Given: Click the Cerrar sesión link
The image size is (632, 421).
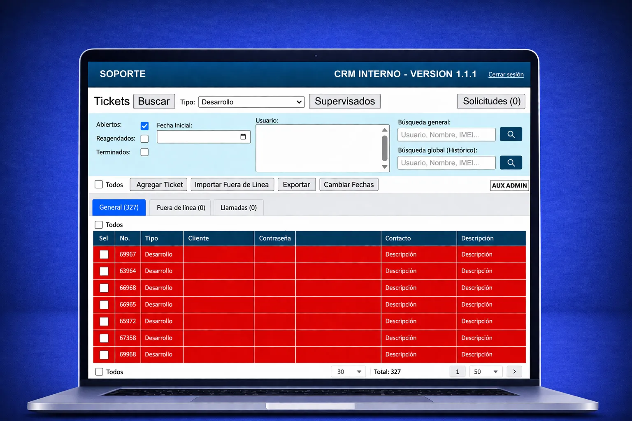Looking at the screenshot, I should [506, 74].
